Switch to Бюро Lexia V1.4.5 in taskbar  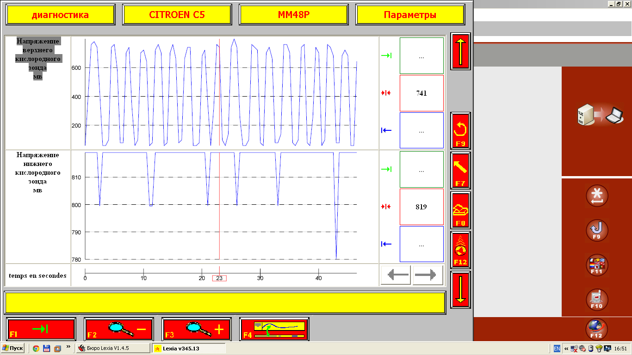pyautogui.click(x=112, y=348)
